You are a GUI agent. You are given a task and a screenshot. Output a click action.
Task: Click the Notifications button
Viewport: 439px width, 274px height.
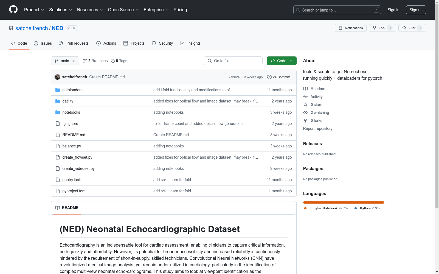click(351, 28)
